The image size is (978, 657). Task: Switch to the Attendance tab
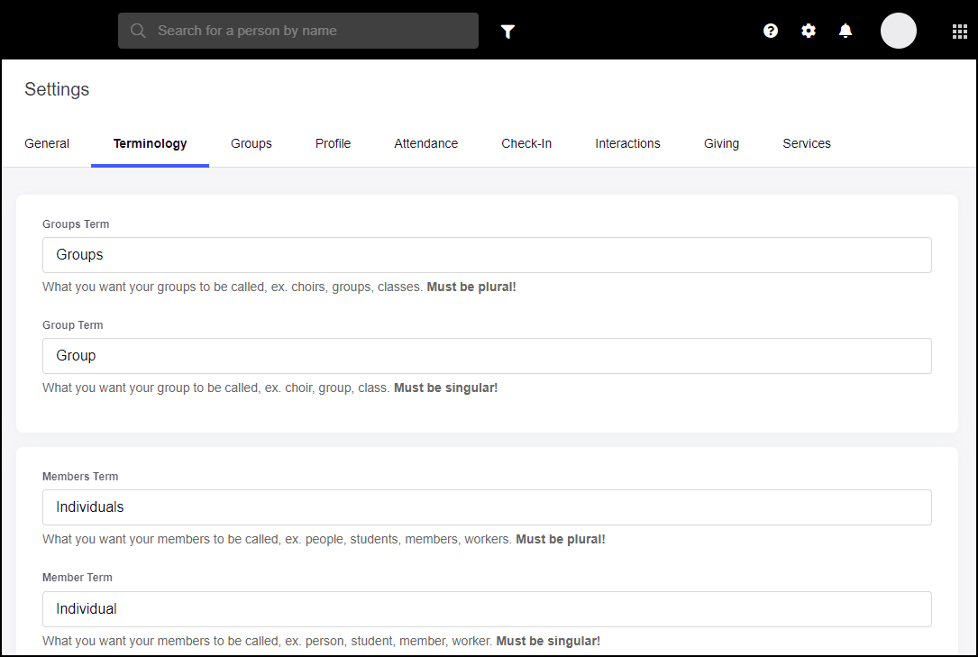click(x=425, y=143)
